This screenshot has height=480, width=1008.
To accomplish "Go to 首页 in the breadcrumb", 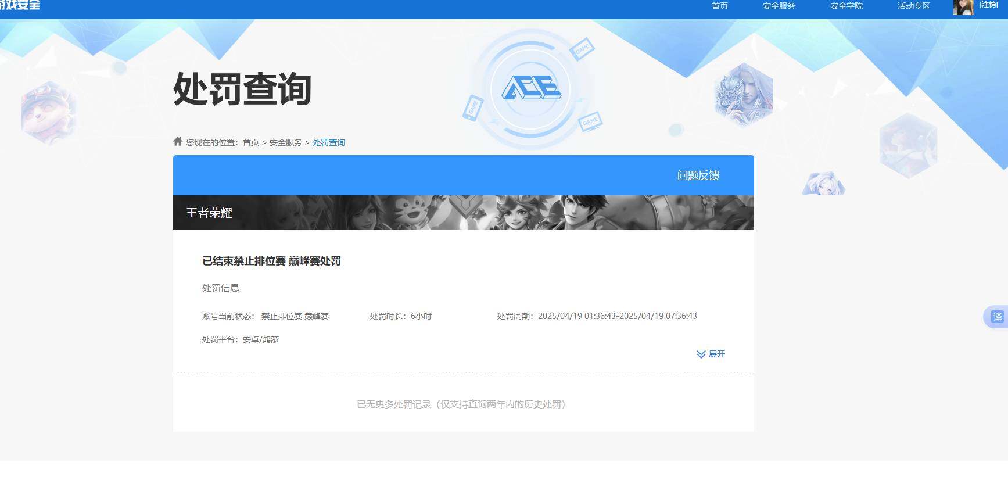I will (x=251, y=142).
